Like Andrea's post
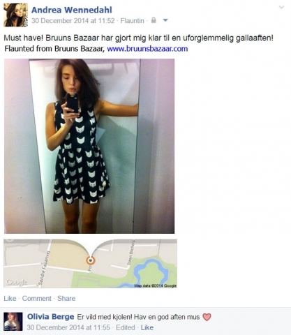The image size is (291, 335). pos(10,299)
